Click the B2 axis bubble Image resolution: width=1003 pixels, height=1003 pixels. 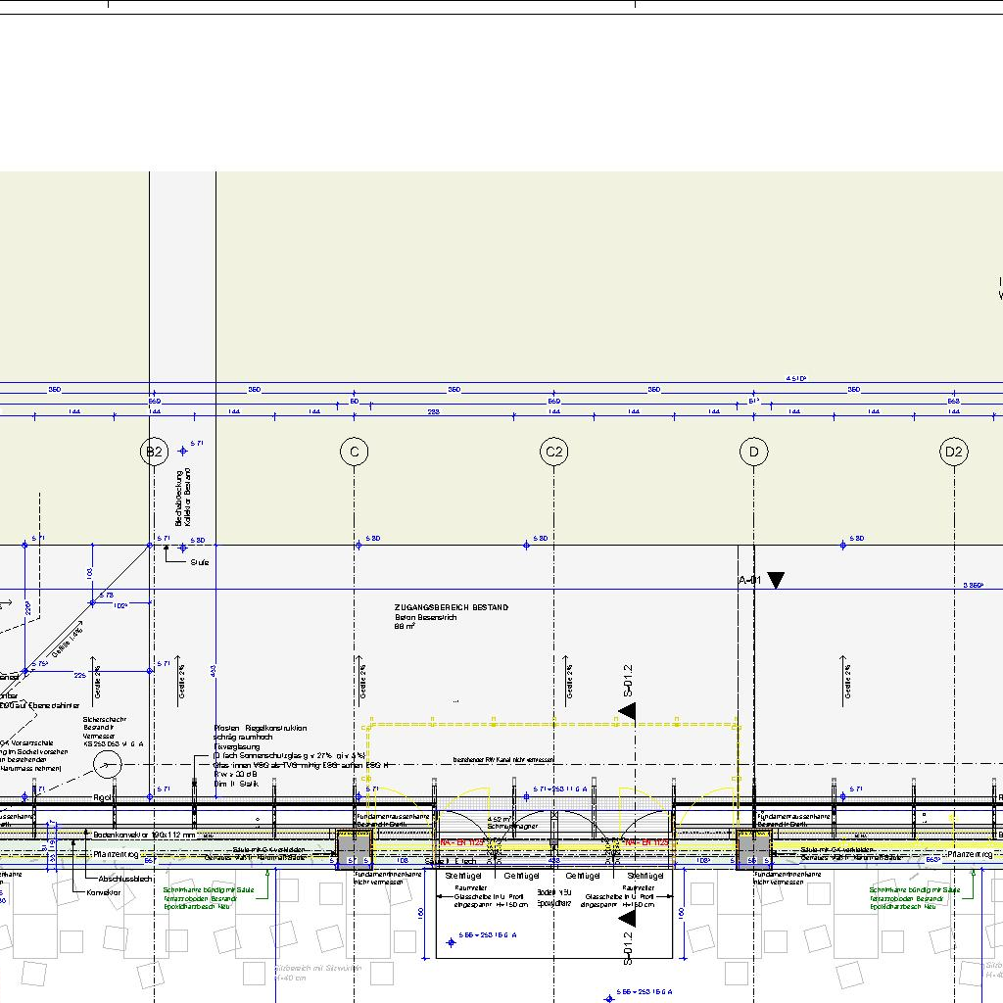tap(154, 452)
